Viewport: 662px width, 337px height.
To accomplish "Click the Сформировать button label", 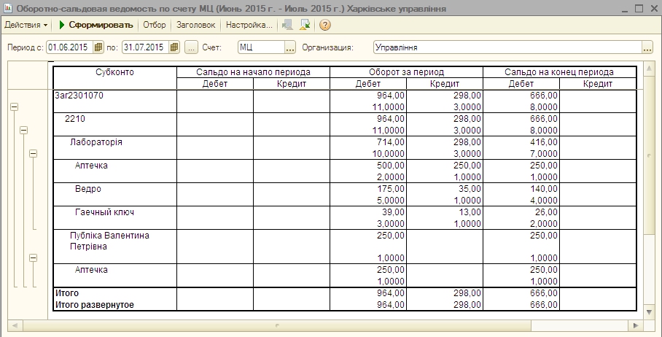I will coord(101,25).
